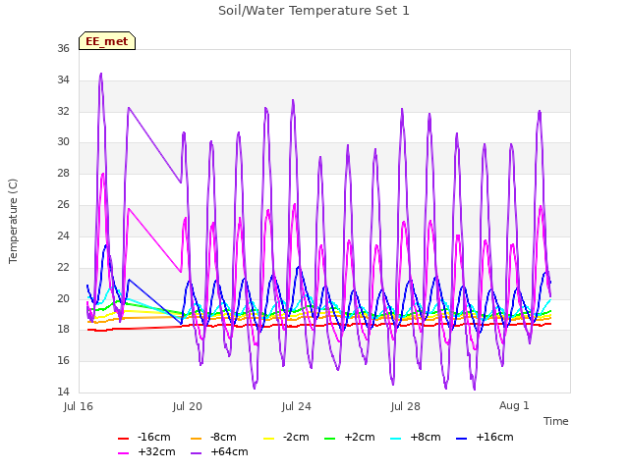Viewport: 629px width, 471px height.
Task: Click the 36 y-axis tick label
Action: [x=63, y=48]
